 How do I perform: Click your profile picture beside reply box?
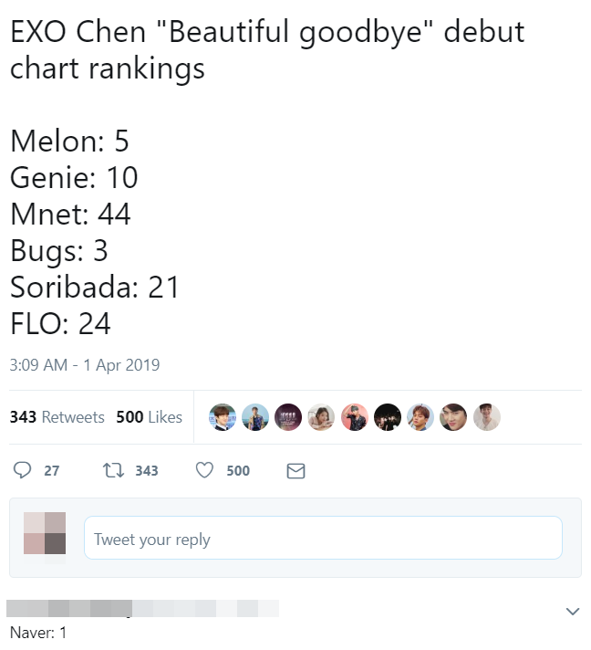[45, 533]
